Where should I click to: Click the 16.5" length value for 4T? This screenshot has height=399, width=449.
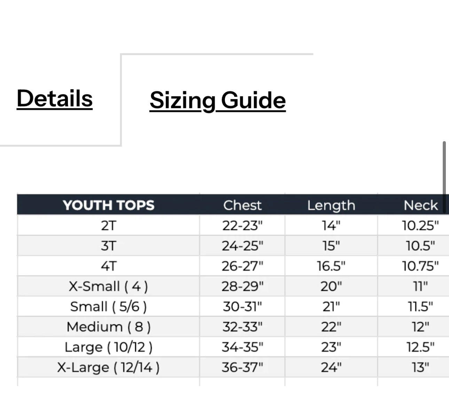point(331,265)
